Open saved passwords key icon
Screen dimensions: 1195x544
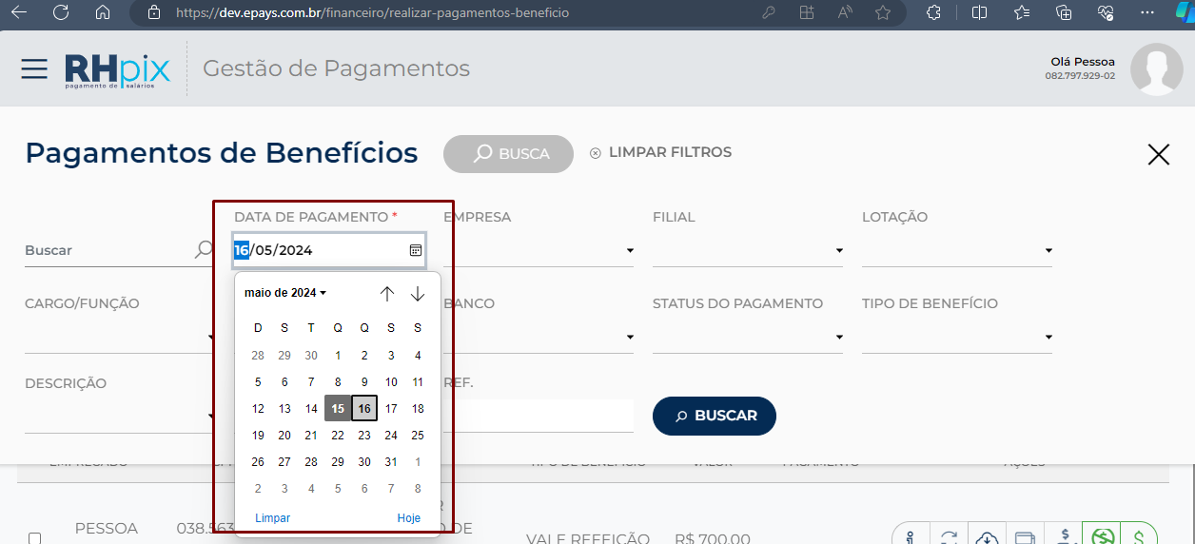769,13
